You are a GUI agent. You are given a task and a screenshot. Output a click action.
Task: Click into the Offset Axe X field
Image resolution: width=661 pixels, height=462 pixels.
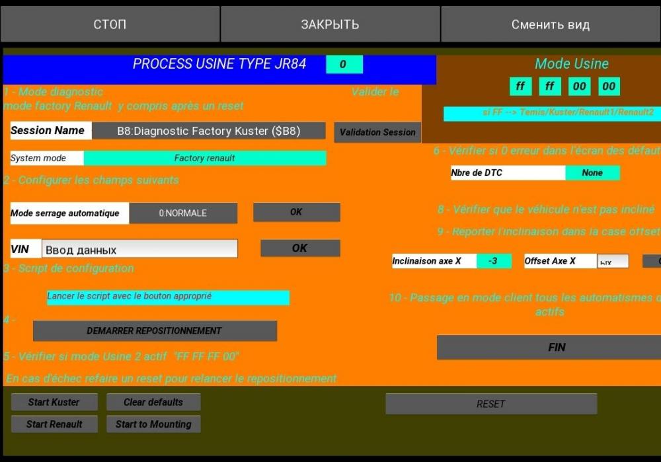click(x=613, y=261)
